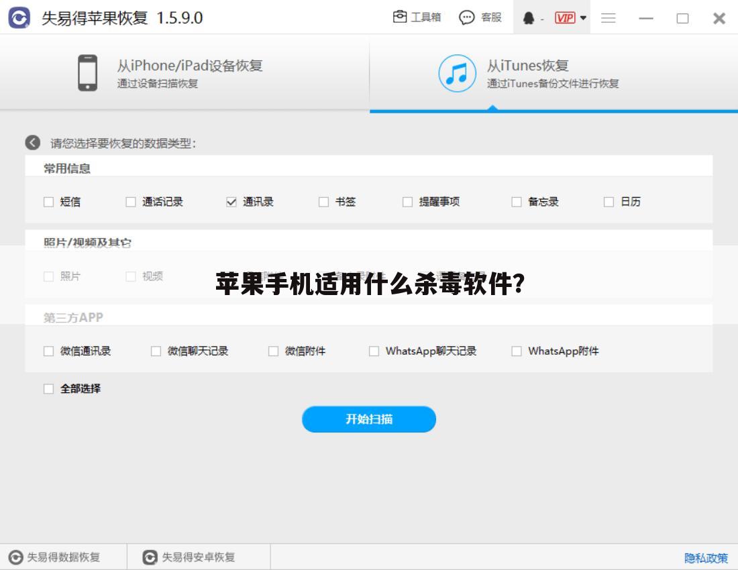Enable the WhatsApp聊天记录 checkbox
Image resolution: width=738 pixels, height=570 pixels.
374,351
